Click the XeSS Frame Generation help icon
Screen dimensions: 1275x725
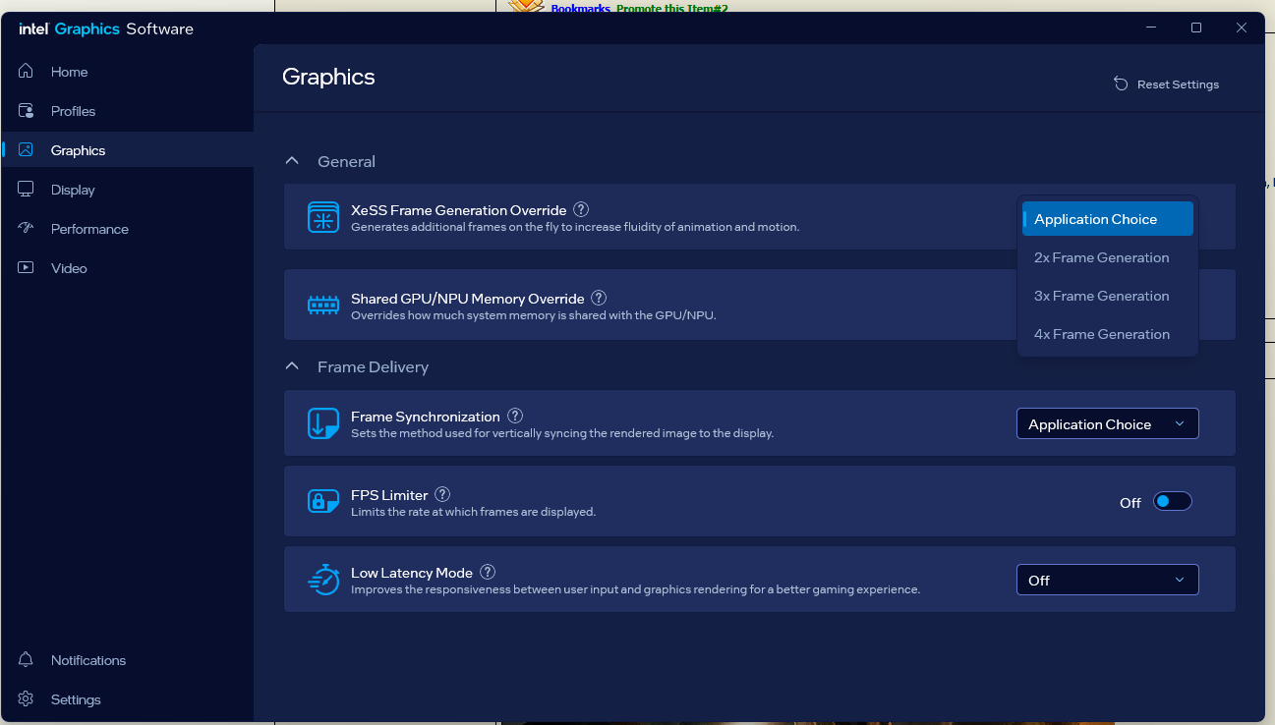pyautogui.click(x=581, y=209)
